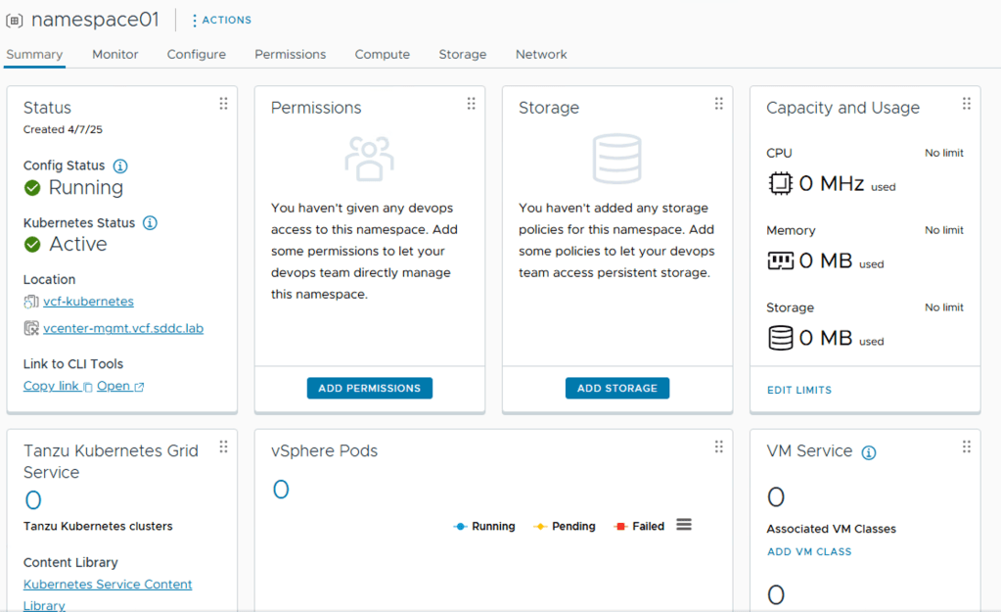Screen dimensions: 1001x612
Task: Open the vcf-kubernetes location link
Action: point(88,302)
